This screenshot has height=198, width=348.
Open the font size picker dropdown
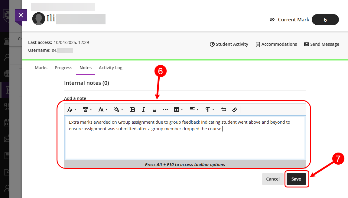click(x=102, y=109)
